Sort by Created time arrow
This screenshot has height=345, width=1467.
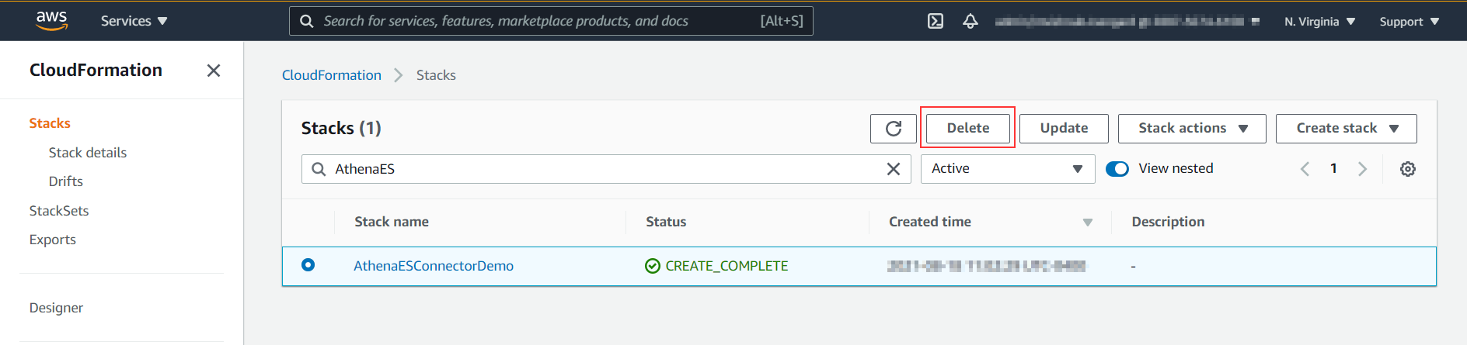click(1088, 223)
